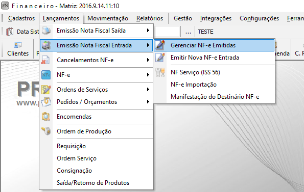Expand the Cancelamentos NF-e submenu arrow
This screenshot has width=304, height=192.
tap(148, 60)
